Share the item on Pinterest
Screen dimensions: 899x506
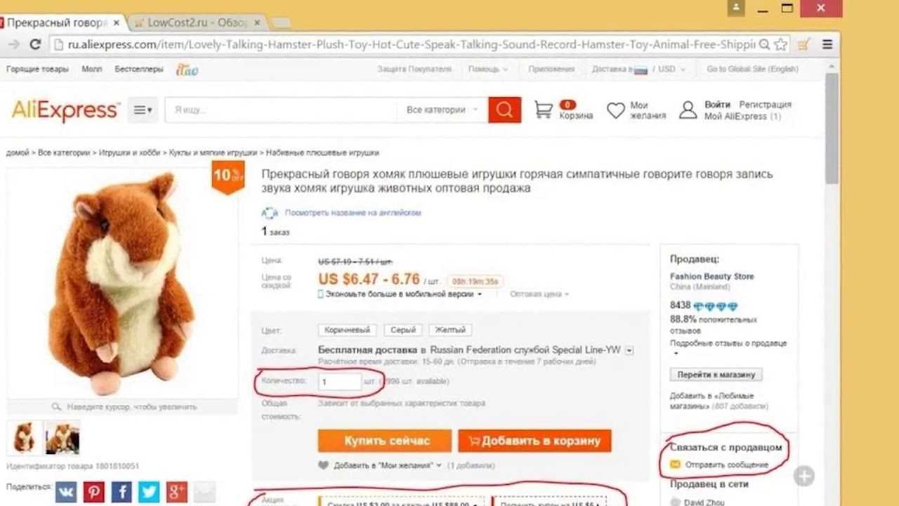[93, 491]
